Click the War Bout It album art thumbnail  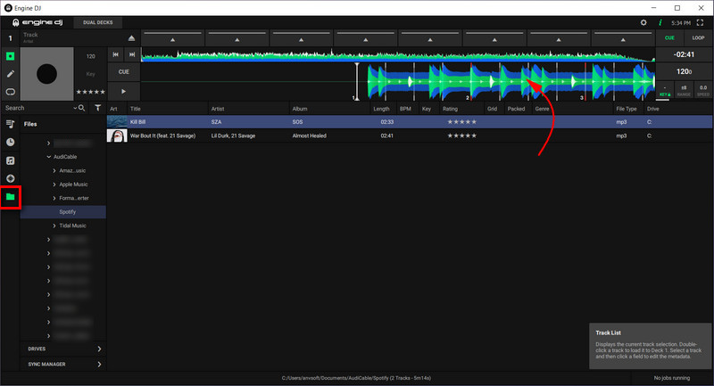pos(117,136)
